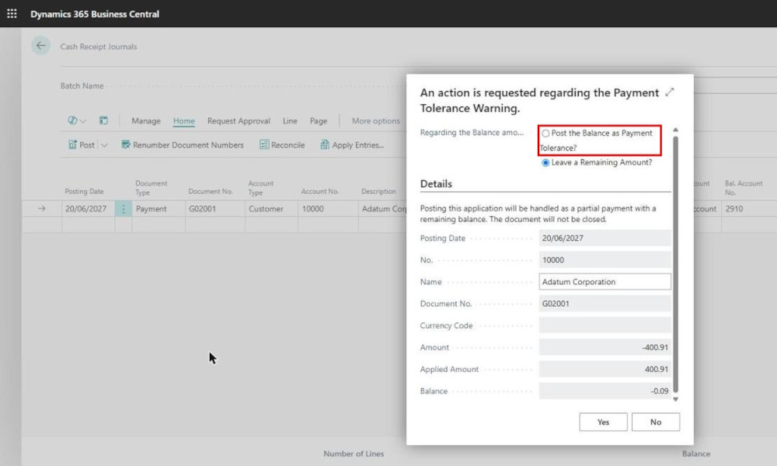Click the Posting Date column header
Viewport: 777px width, 466px height.
(x=84, y=191)
